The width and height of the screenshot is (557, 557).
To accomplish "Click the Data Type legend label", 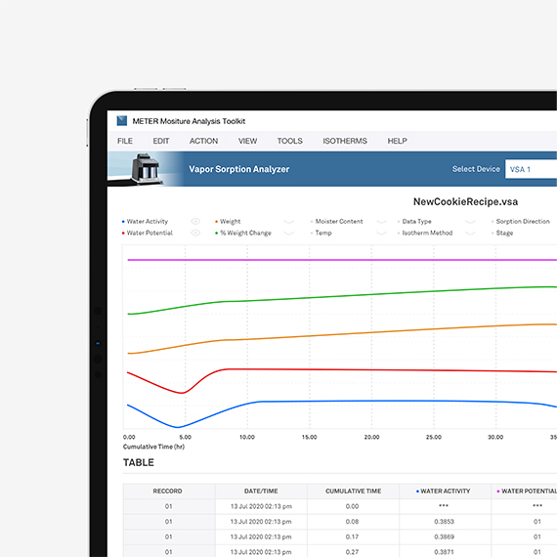I will coord(416,221).
